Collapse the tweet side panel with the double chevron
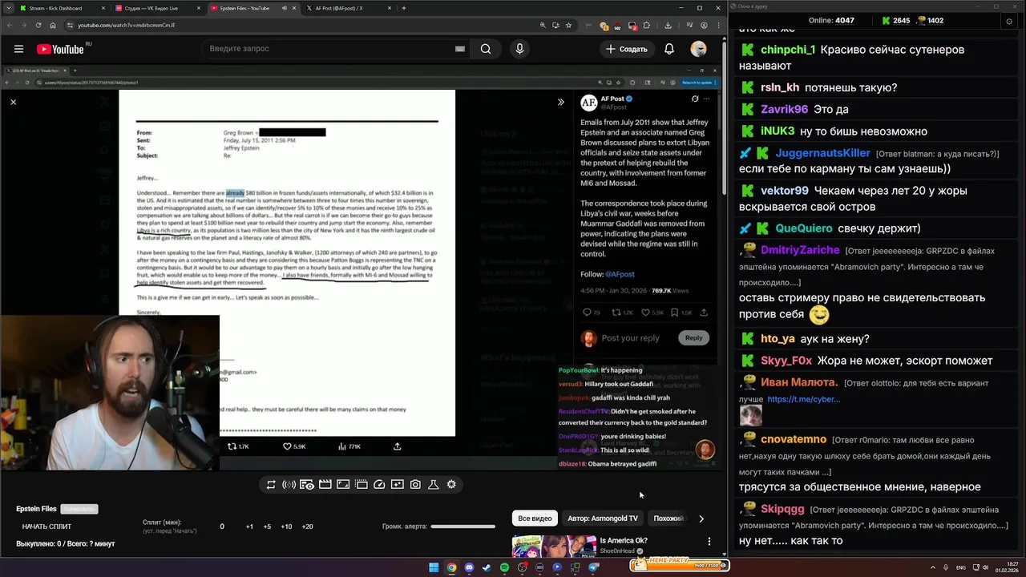The width and height of the screenshot is (1026, 577). click(x=561, y=102)
